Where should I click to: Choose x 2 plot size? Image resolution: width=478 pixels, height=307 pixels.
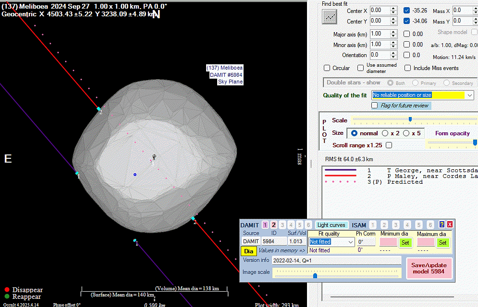[x=386, y=133]
